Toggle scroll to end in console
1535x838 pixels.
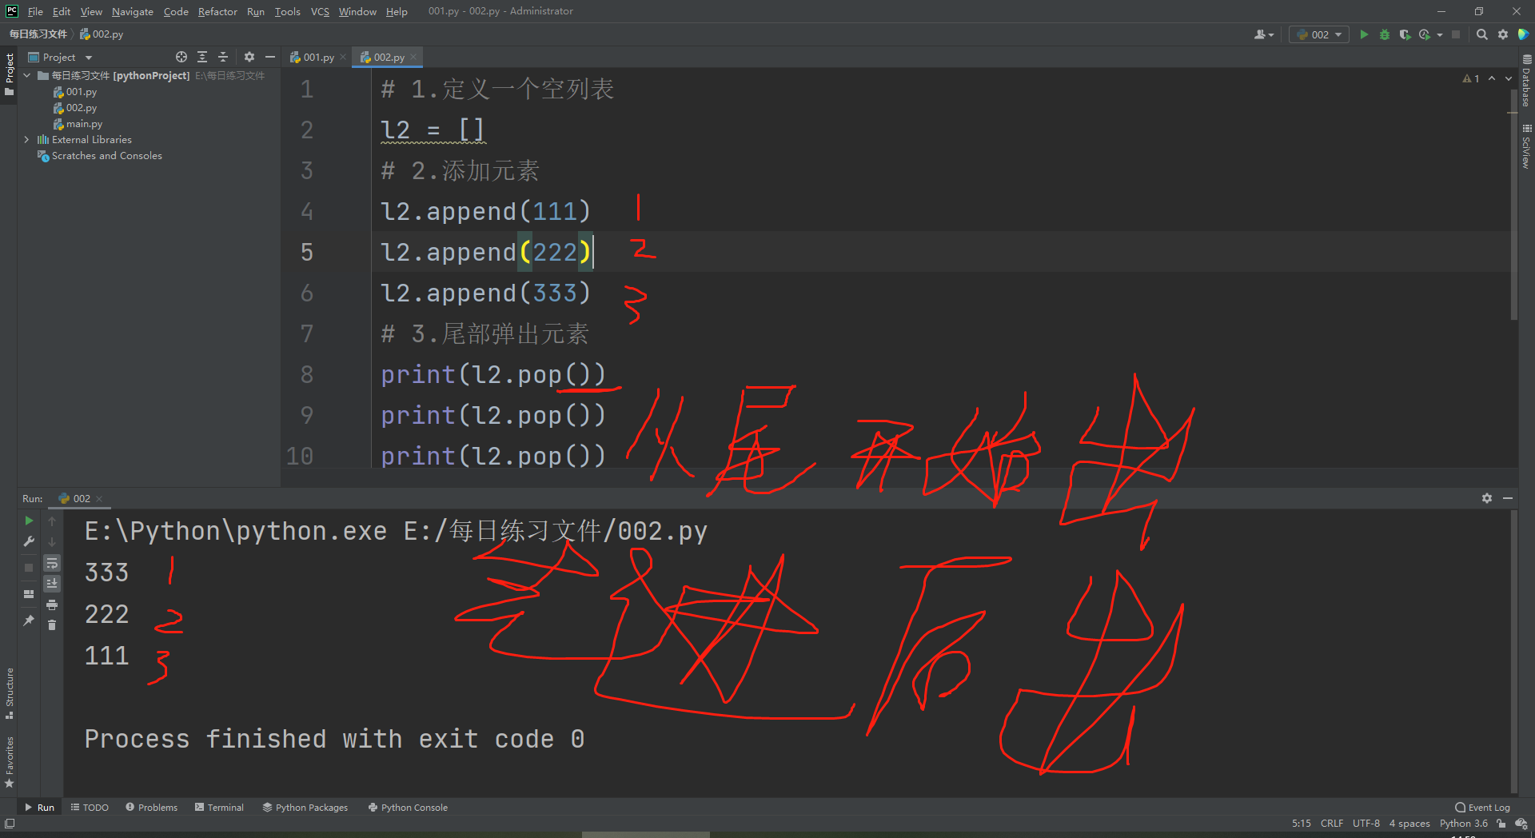[52, 584]
